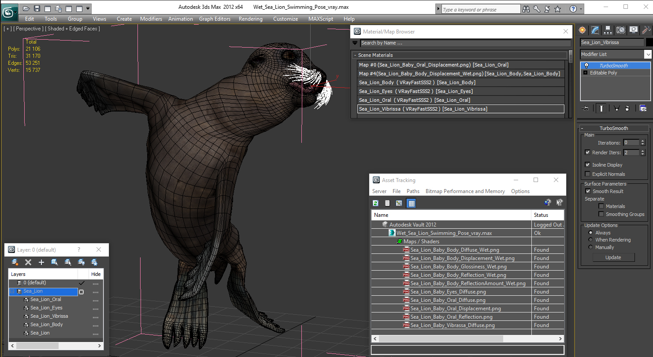
Task: Click the key Subscription Center icon
Action: pyautogui.click(x=537, y=9)
